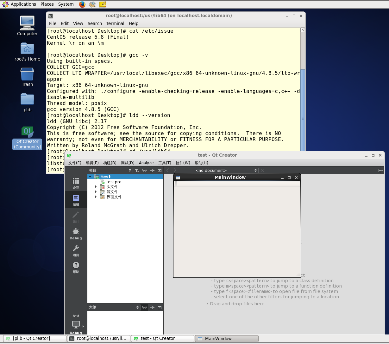This screenshot has width=389, height=344.
Task: Switch to Edit (编辑) mode in sidebar
Action: [x=76, y=200]
